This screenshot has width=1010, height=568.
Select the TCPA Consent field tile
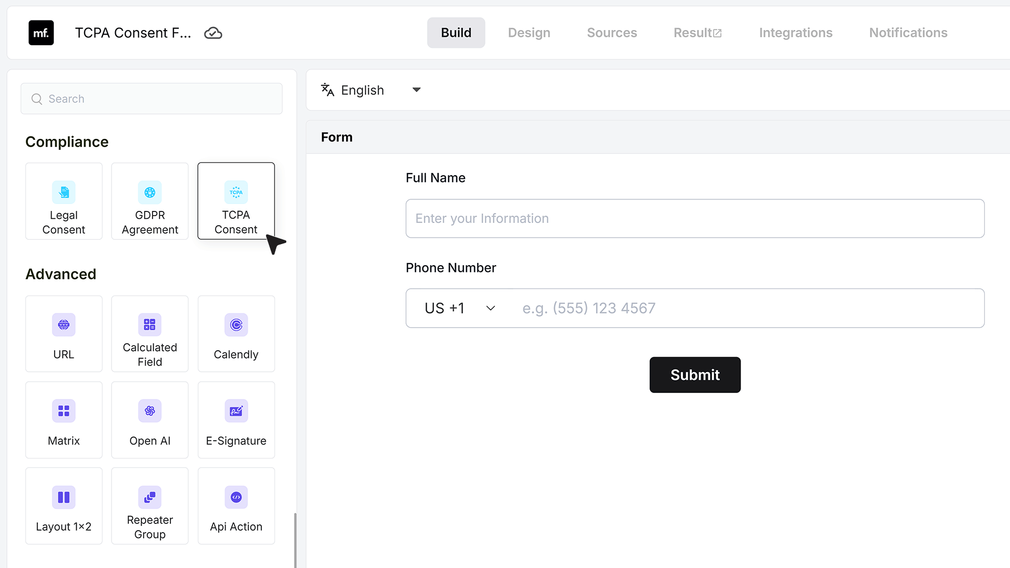[x=236, y=201]
